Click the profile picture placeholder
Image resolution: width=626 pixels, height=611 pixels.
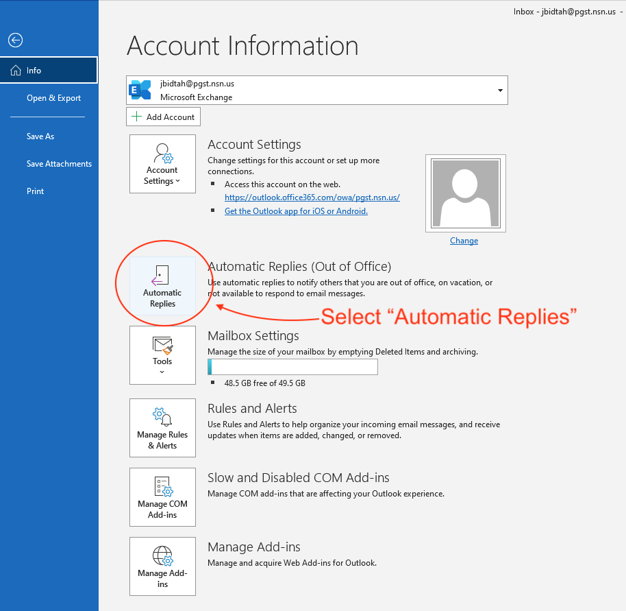click(466, 193)
